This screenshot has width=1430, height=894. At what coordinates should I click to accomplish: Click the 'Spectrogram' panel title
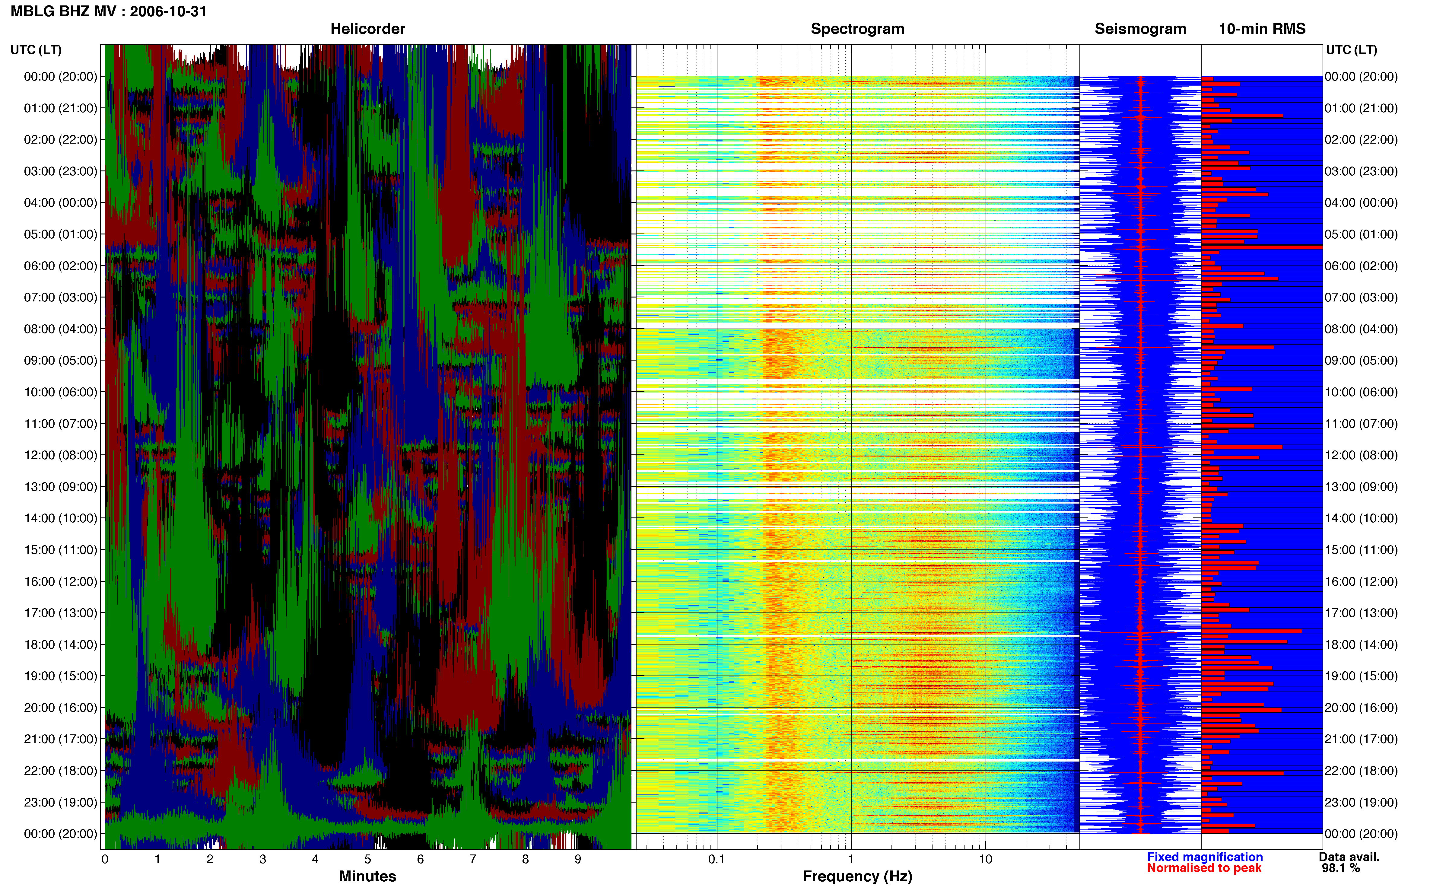[857, 28]
